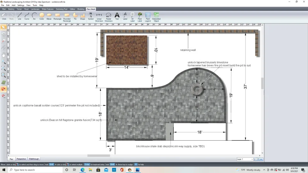Viewport: 308px width, 173px height.
Task: Open the Layer 1 dropdown
Action: pos(245,159)
